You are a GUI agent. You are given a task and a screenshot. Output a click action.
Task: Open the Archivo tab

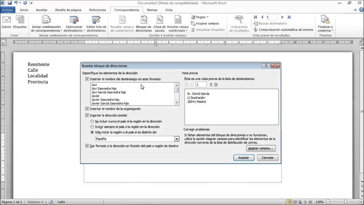coord(7,10)
